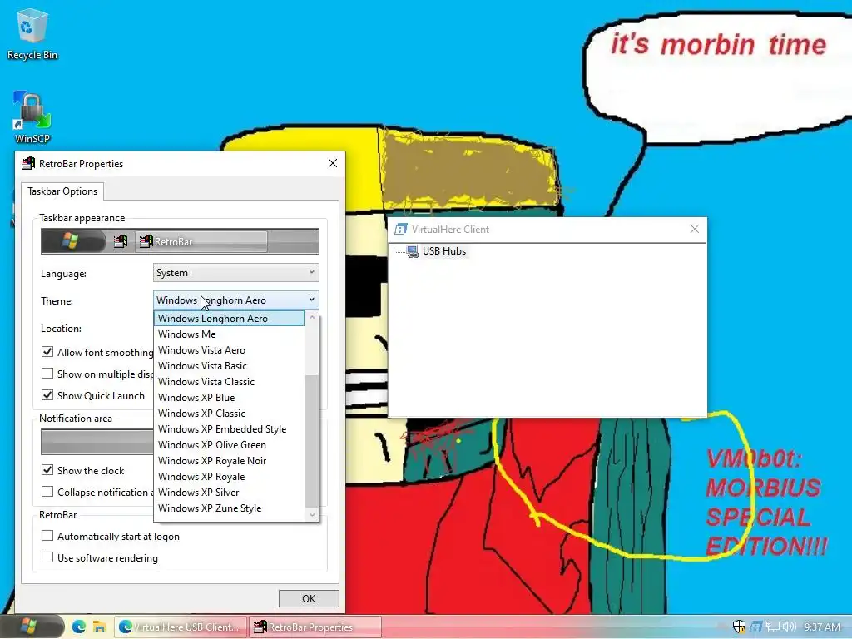Screen dimensions: 852x639
Task: Click the Start button on the taskbar
Action: click(x=31, y=627)
